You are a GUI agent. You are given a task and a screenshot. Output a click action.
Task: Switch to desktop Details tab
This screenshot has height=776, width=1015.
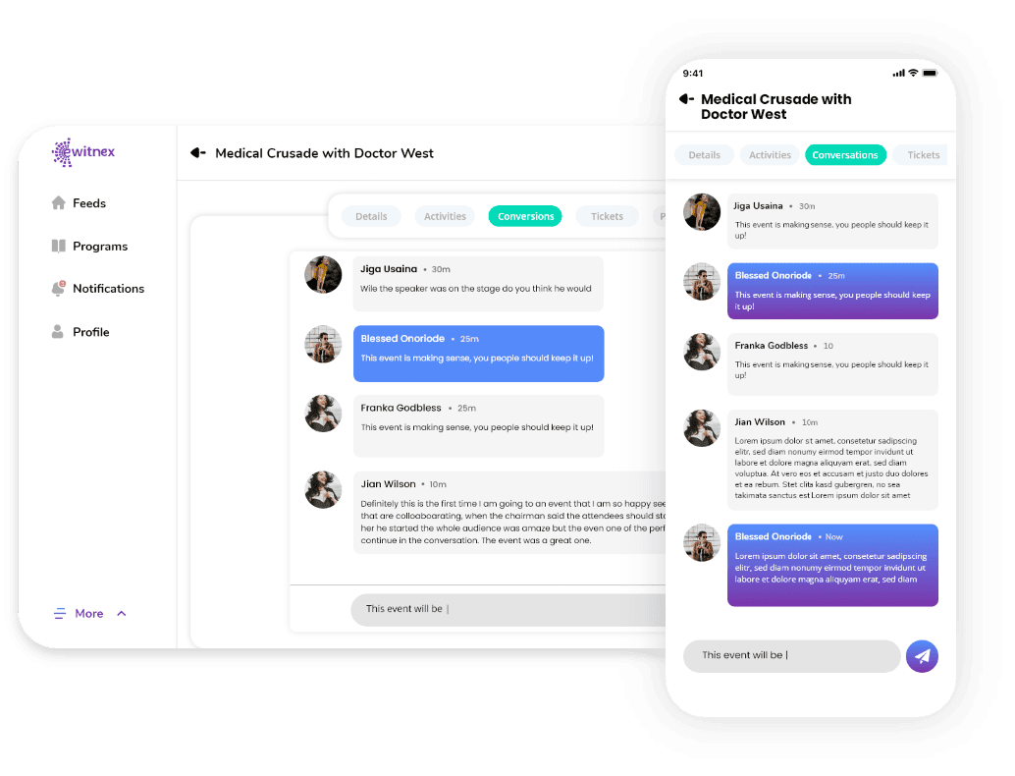click(371, 216)
